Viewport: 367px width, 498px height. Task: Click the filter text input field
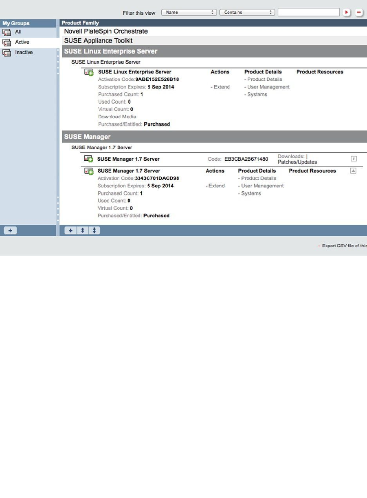[x=308, y=12]
